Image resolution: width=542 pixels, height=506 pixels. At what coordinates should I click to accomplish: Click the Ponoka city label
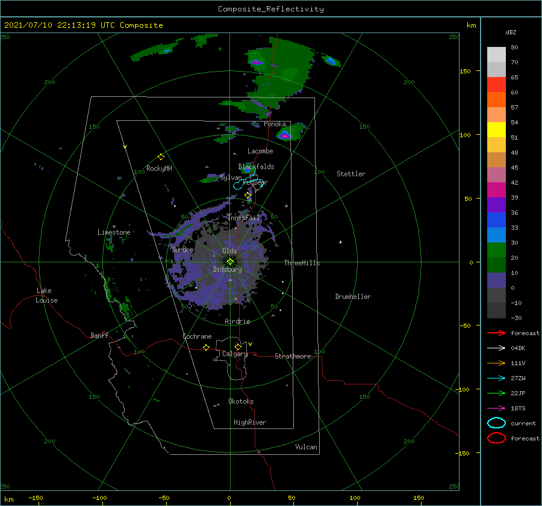[275, 124]
